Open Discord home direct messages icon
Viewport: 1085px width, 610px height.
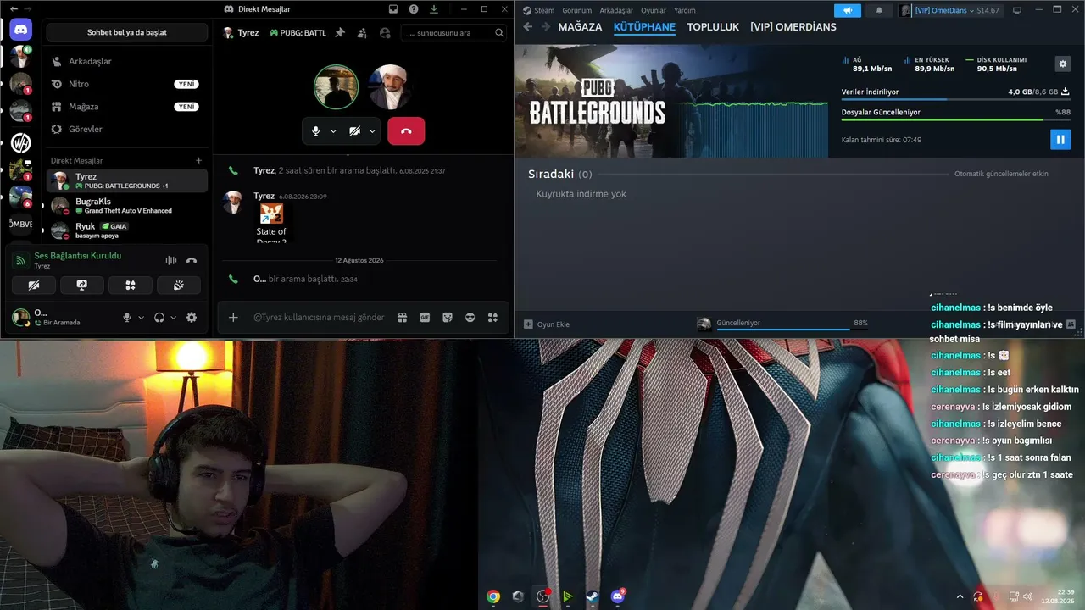coord(20,30)
